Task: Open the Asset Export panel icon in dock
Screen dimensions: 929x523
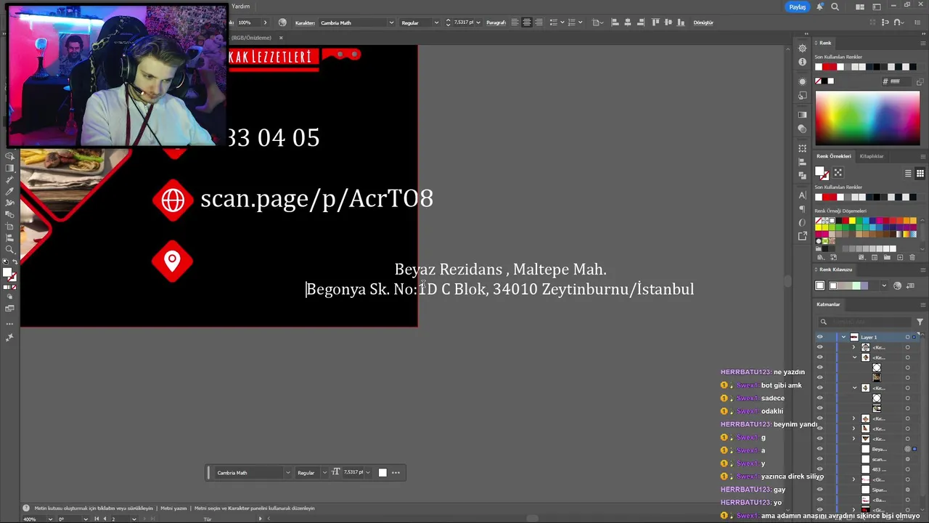Action: pyautogui.click(x=802, y=236)
